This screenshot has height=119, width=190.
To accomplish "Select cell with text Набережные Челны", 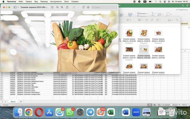I will pyautogui.click(x=42, y=81).
